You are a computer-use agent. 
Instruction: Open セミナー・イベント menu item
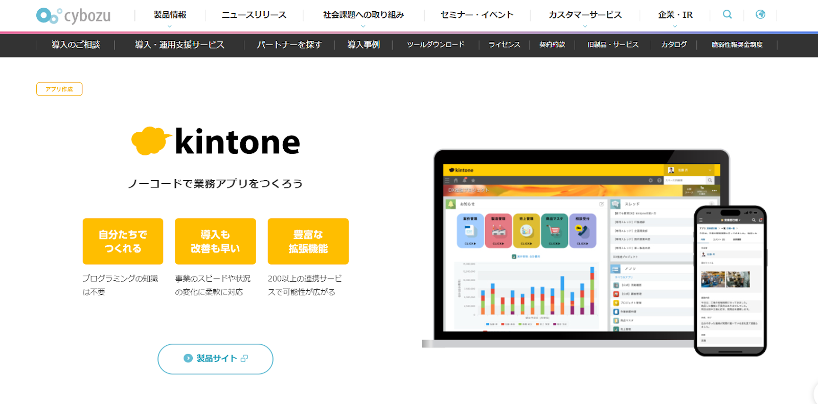477,15
